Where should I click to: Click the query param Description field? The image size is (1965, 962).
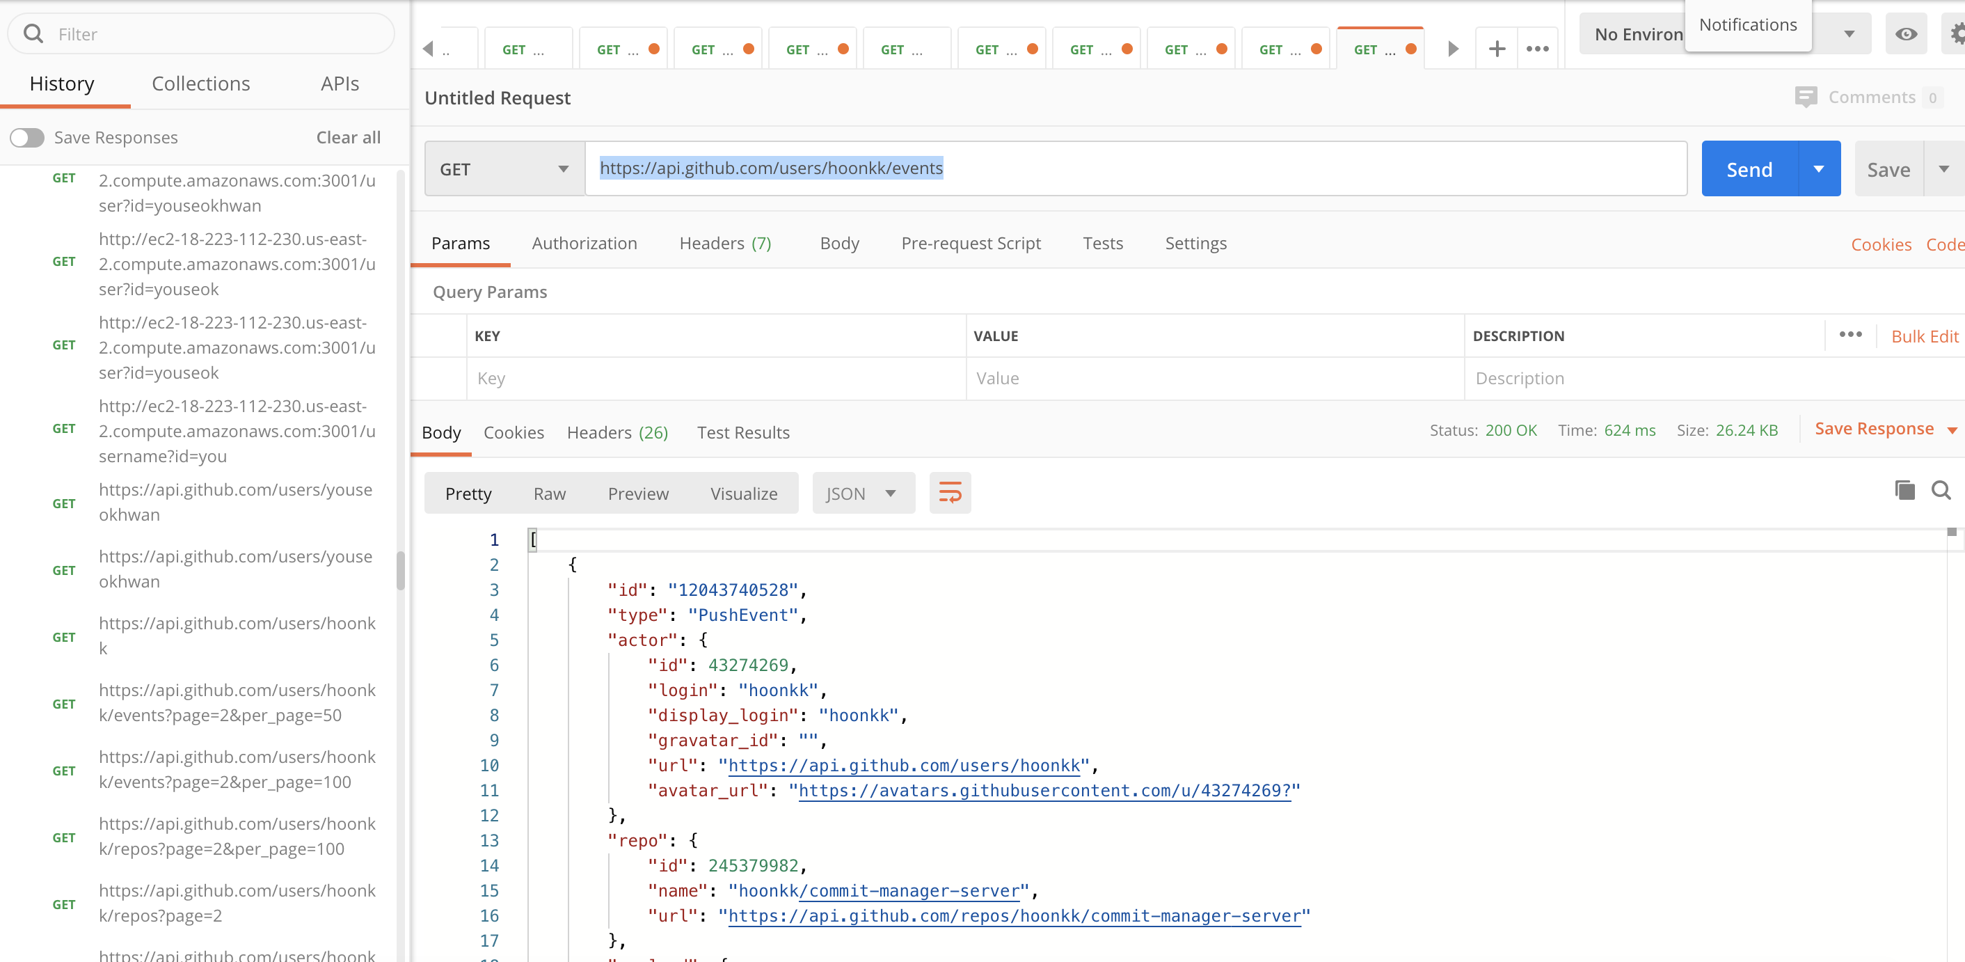pyautogui.click(x=1714, y=379)
